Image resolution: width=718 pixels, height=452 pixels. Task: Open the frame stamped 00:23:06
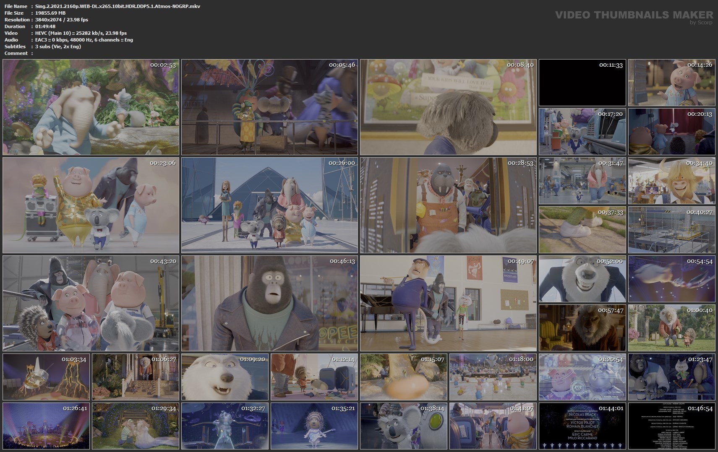91,205
